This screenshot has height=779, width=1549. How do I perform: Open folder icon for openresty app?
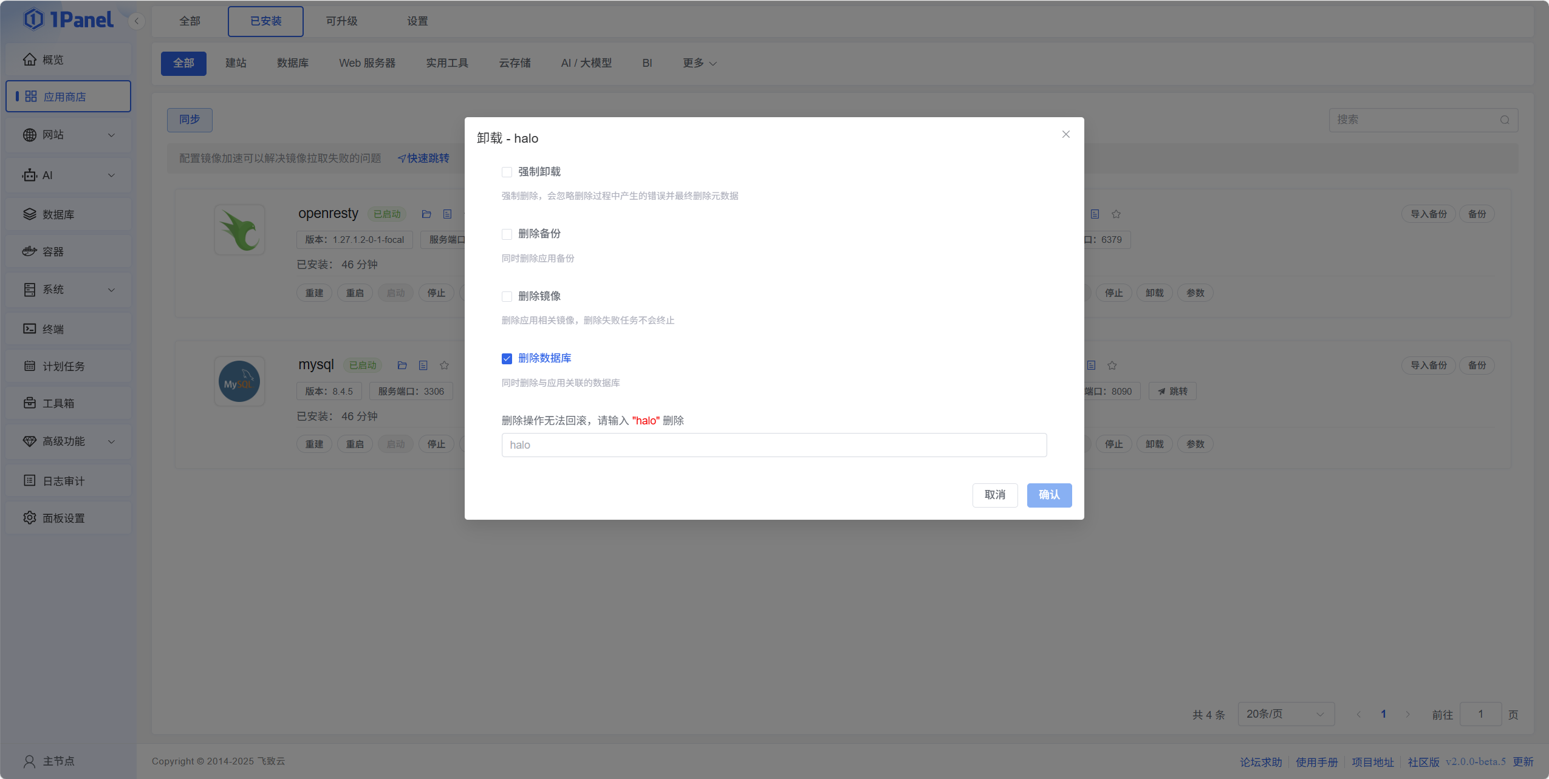(x=426, y=214)
